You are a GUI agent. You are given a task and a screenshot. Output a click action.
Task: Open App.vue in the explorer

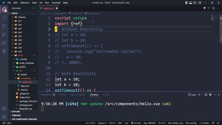[25, 86]
